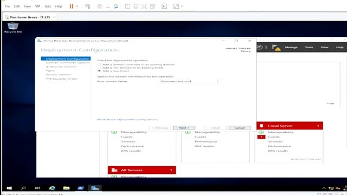Select Add a new domain to existing forest
347x195 pixels.
[99, 68]
